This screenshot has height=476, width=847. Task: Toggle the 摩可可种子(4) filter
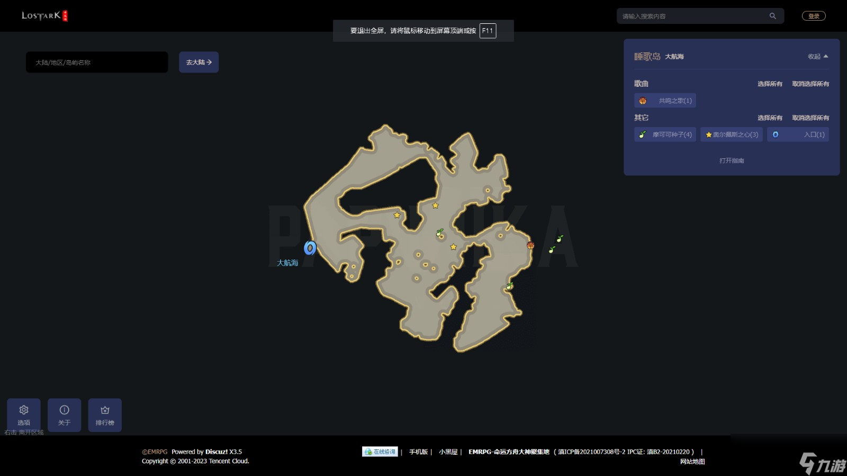coord(665,134)
